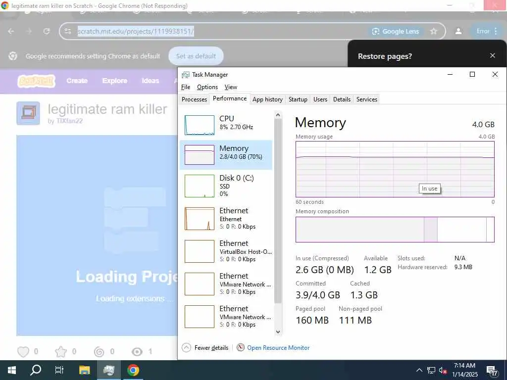Open the Services tab

click(x=367, y=99)
